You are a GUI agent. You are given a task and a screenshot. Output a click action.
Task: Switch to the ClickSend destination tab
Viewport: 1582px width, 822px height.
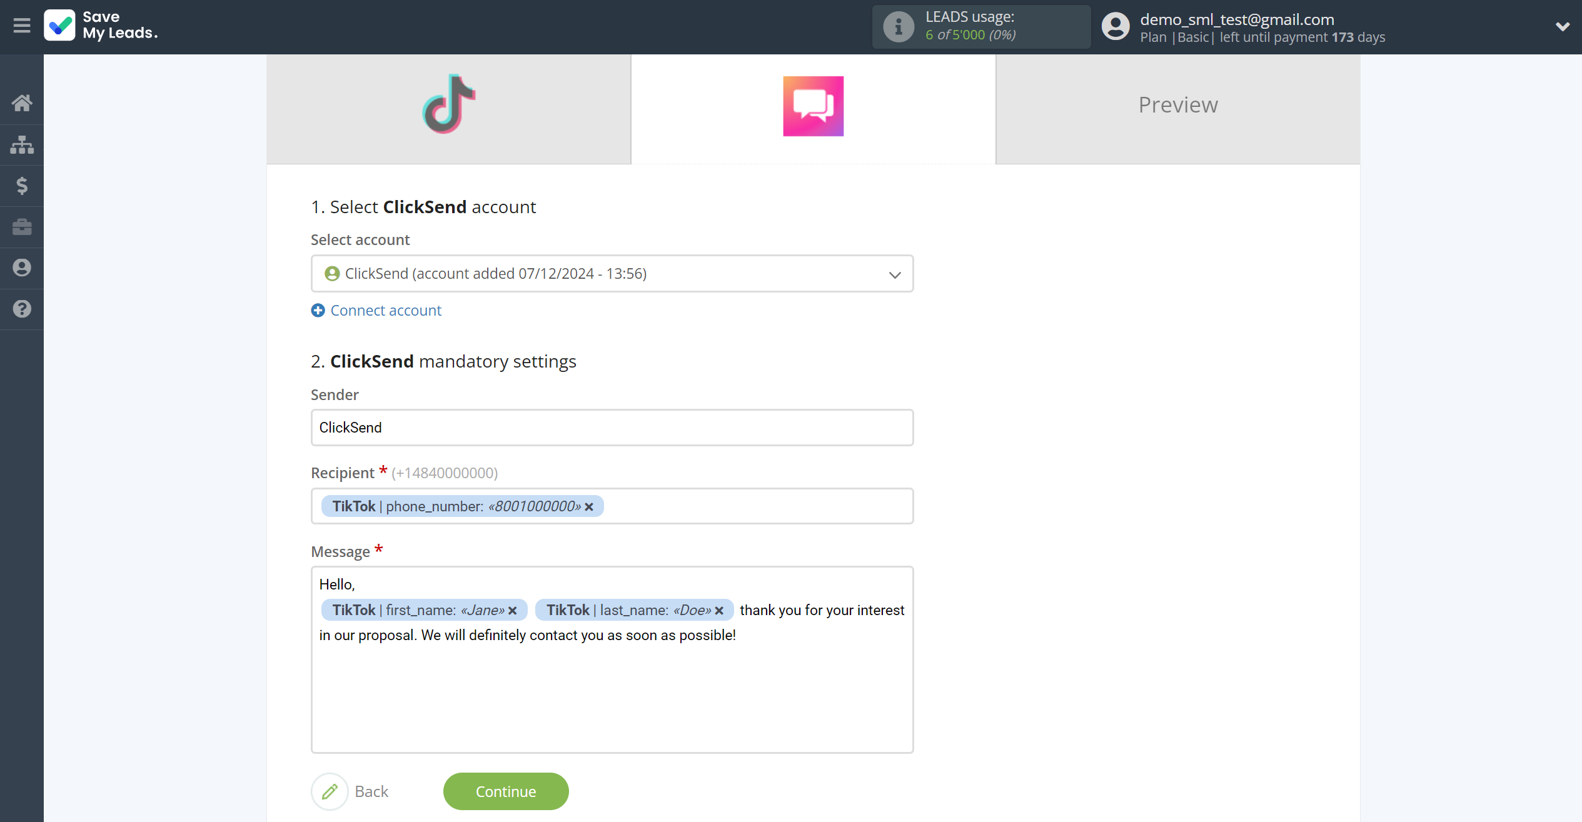813,109
